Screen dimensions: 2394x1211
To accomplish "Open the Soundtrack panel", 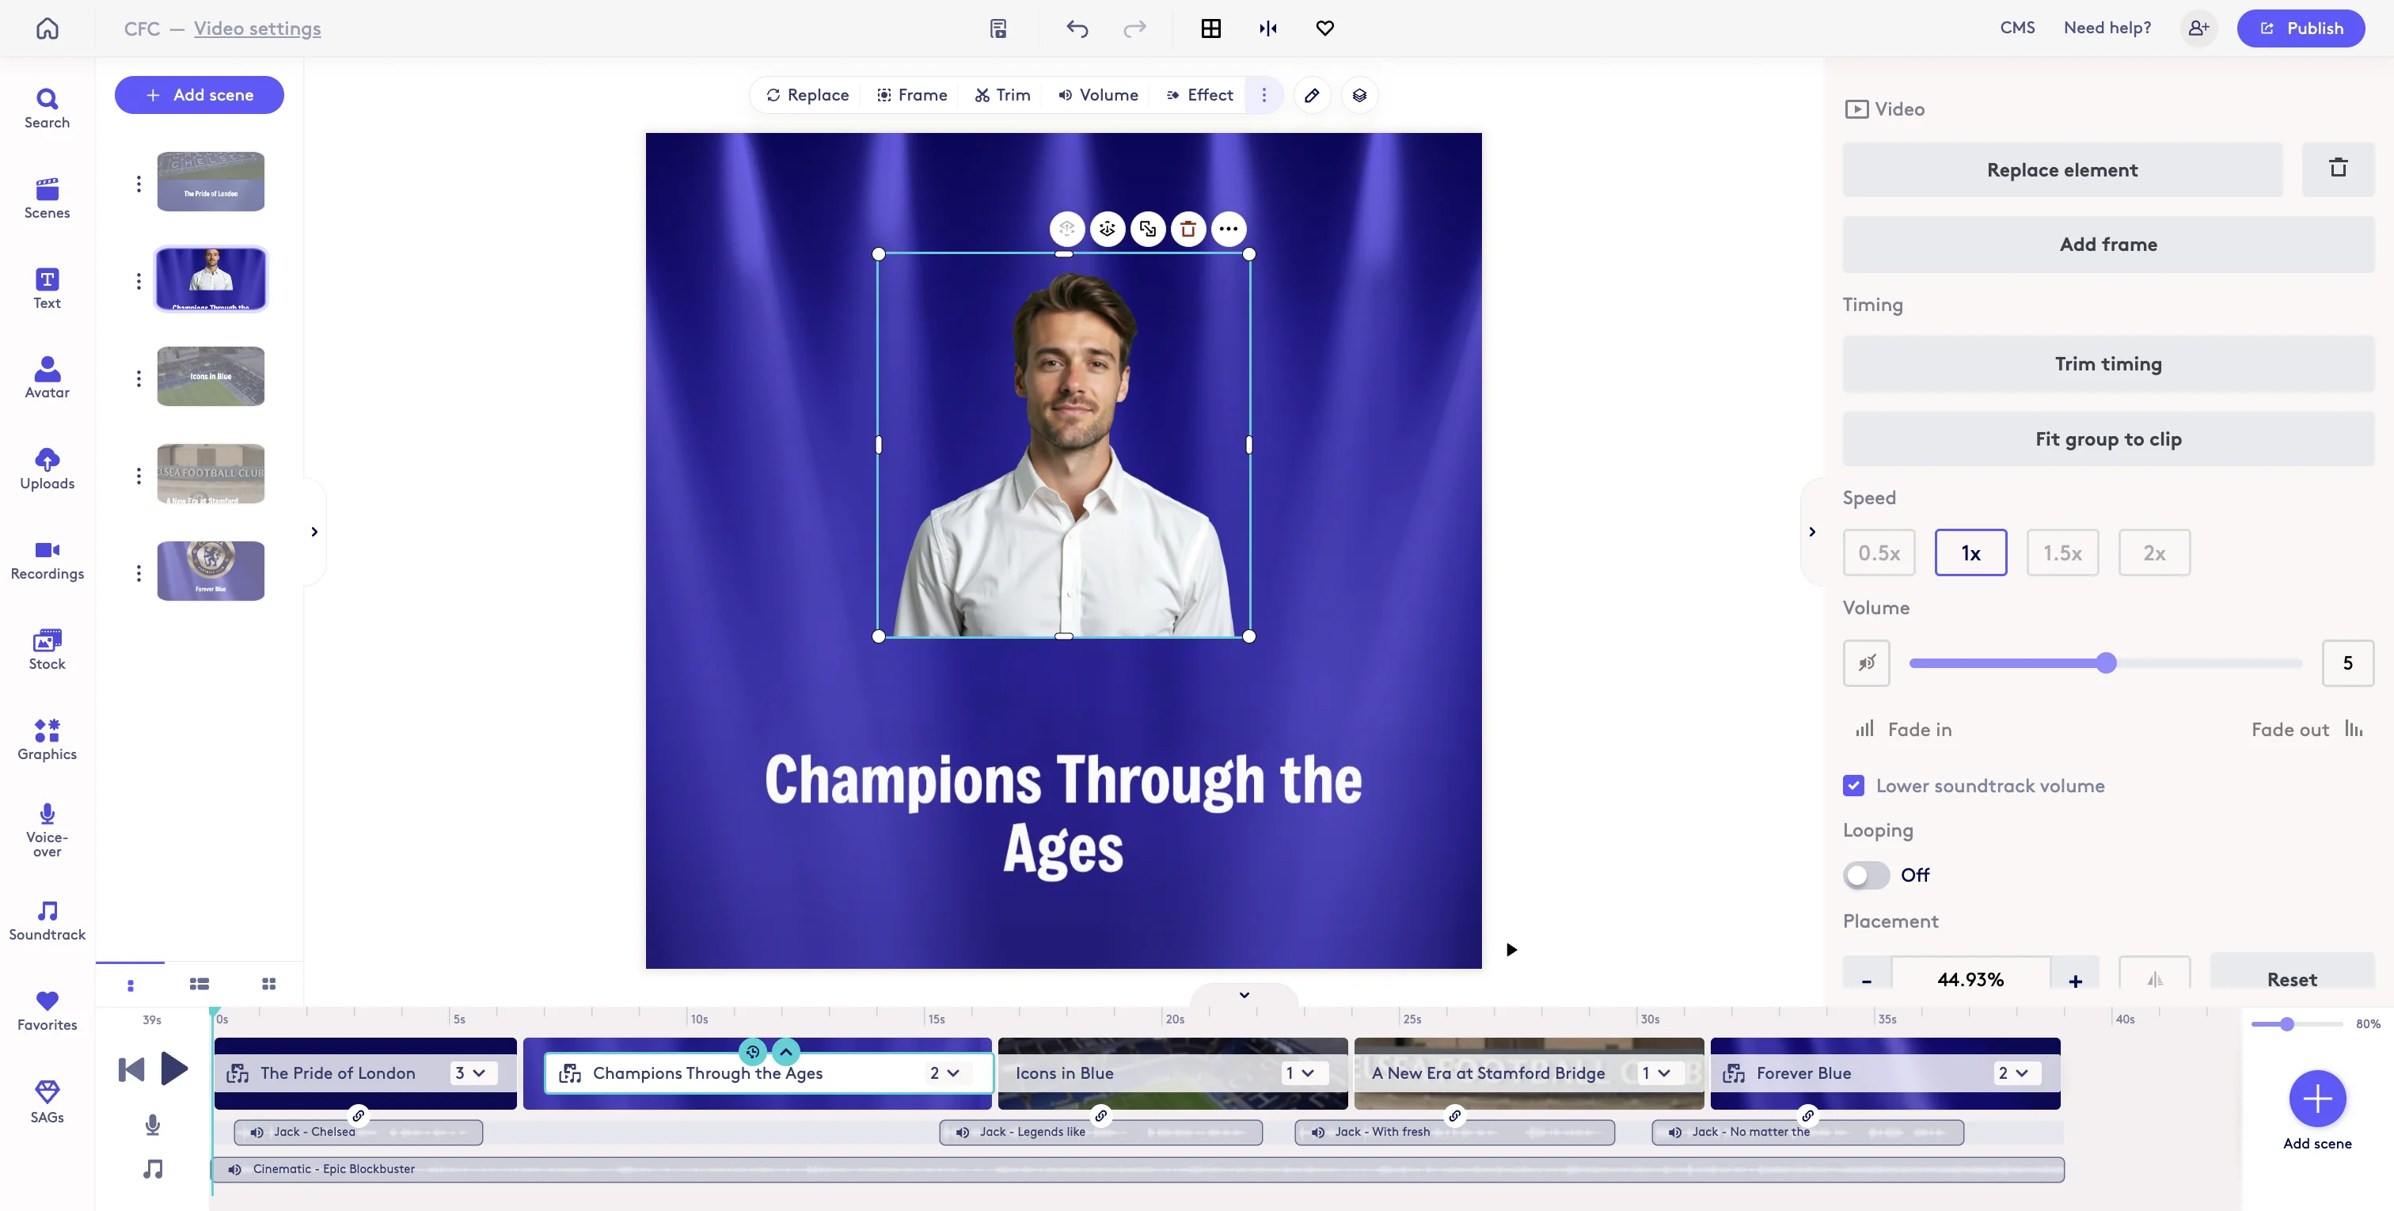I will tap(47, 918).
